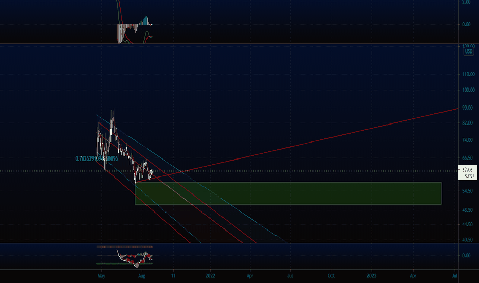Click the 44.50 price axis label

point(467,224)
